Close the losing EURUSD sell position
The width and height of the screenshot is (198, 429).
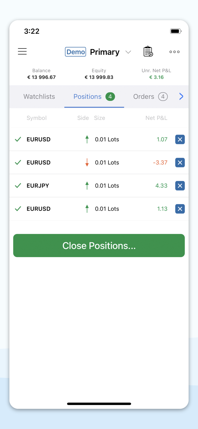tap(180, 162)
